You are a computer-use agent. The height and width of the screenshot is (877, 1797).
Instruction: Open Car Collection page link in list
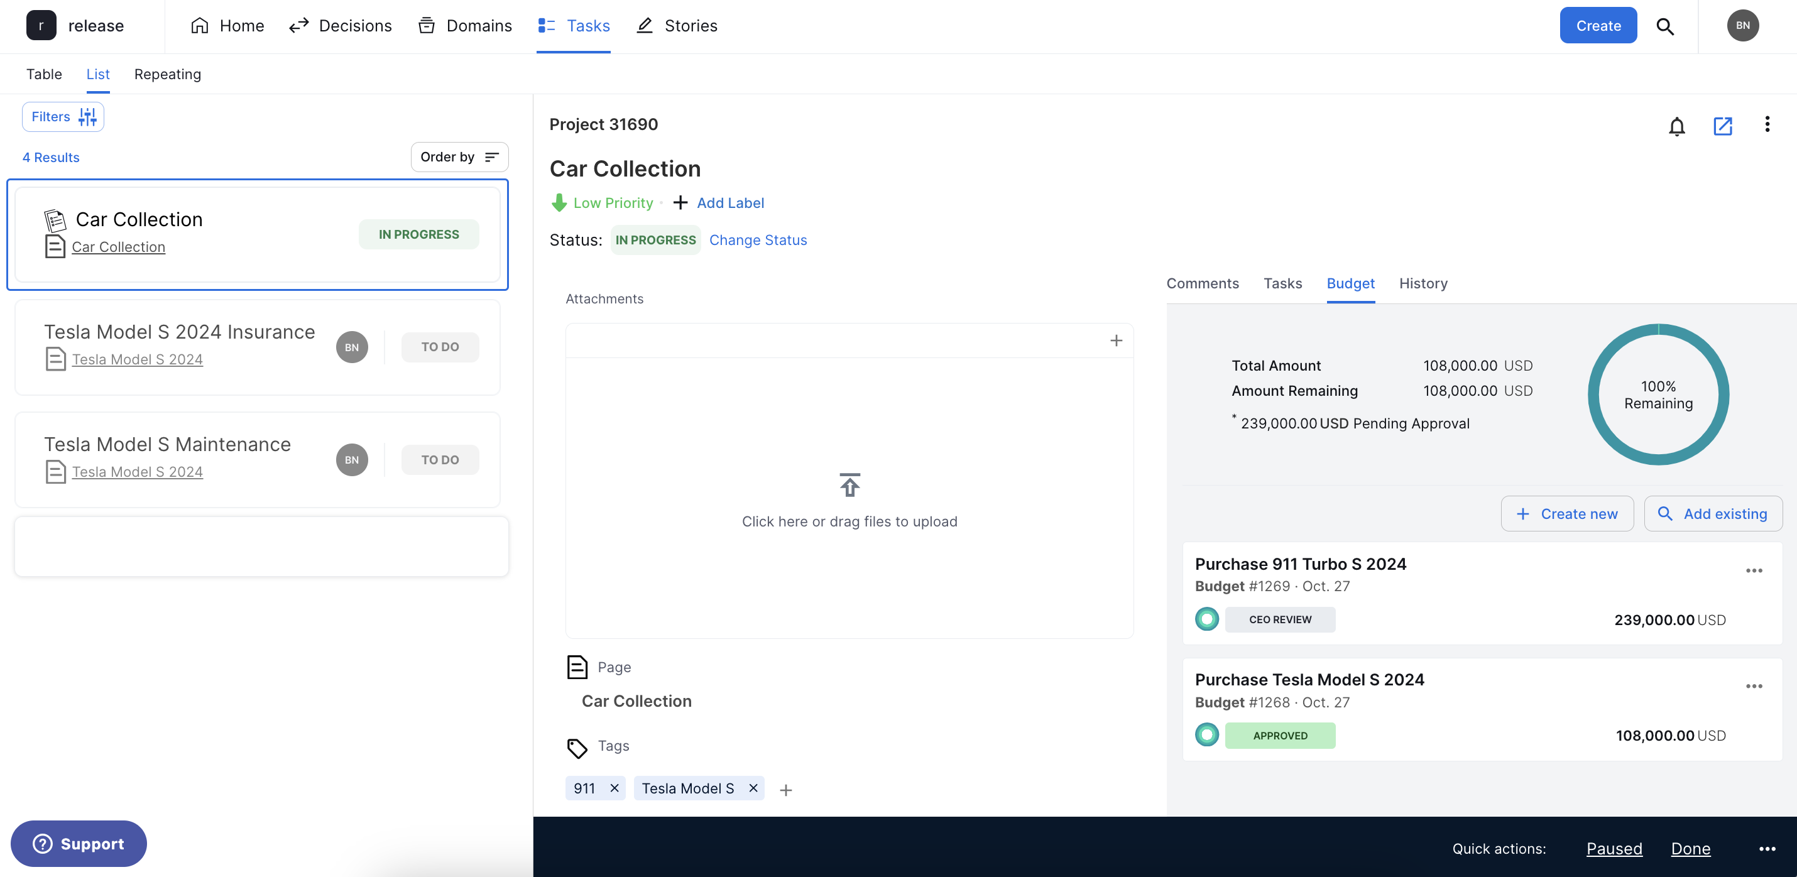pos(119,247)
